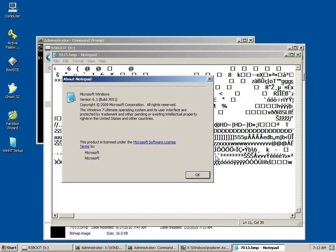The image size is (336, 252).
Task: Close the 7013.bmp Notepad window
Action: (298, 55)
